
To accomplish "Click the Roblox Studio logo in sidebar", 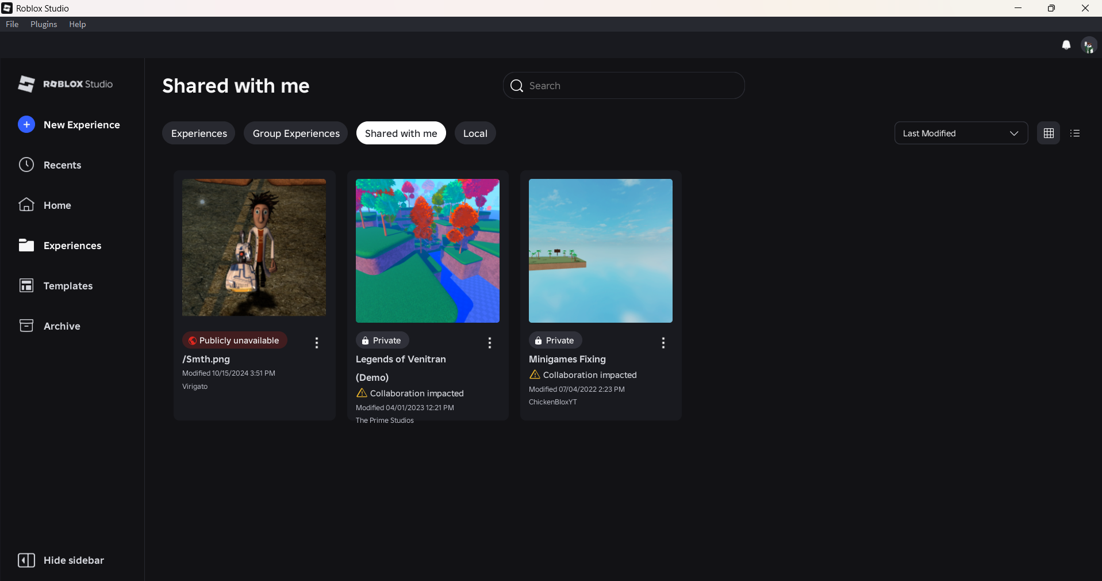I will [66, 84].
